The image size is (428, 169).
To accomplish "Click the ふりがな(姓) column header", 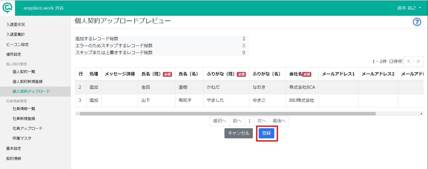I will [226, 74].
